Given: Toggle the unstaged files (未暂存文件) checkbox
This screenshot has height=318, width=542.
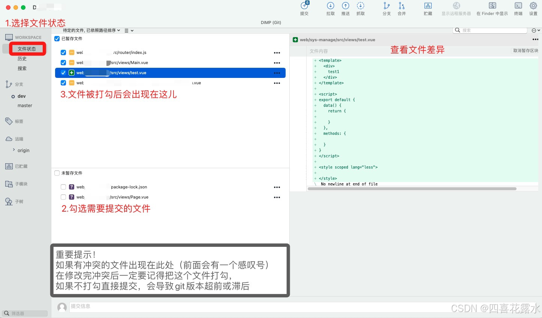Looking at the screenshot, I should click(57, 173).
